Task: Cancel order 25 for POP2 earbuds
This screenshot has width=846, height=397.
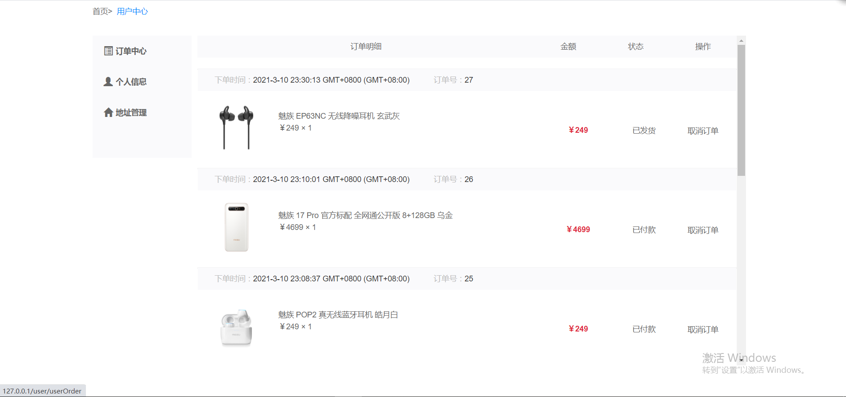Action: [x=703, y=330]
